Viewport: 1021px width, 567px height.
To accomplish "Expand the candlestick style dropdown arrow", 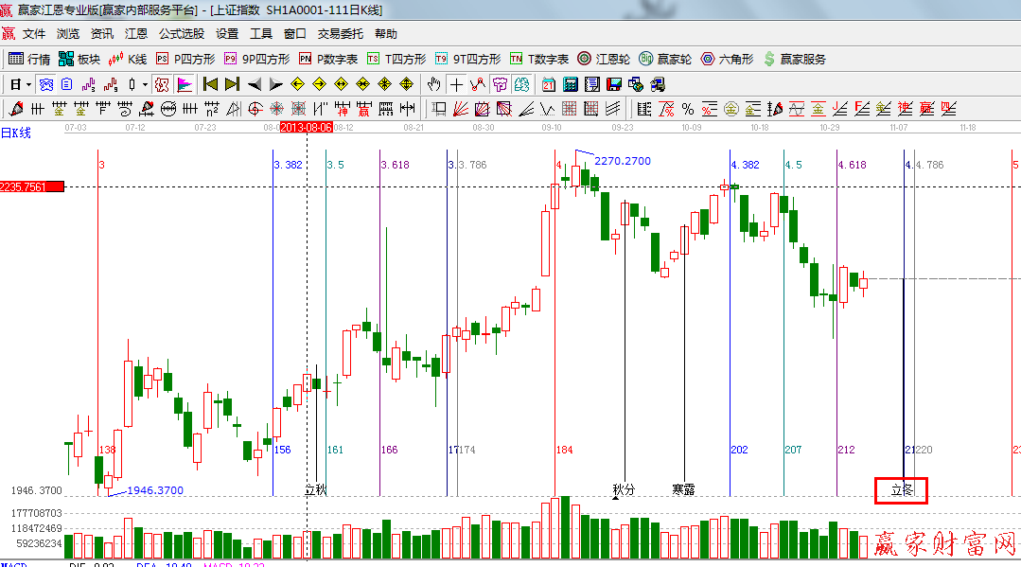I will [x=145, y=84].
